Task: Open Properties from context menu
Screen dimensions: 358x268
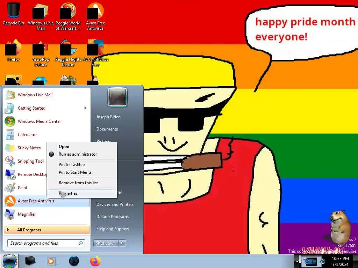Action: point(82,193)
